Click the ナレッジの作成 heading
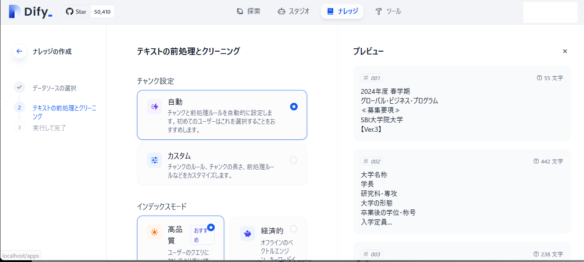Screen dimensions: 584x262 [x=52, y=51]
